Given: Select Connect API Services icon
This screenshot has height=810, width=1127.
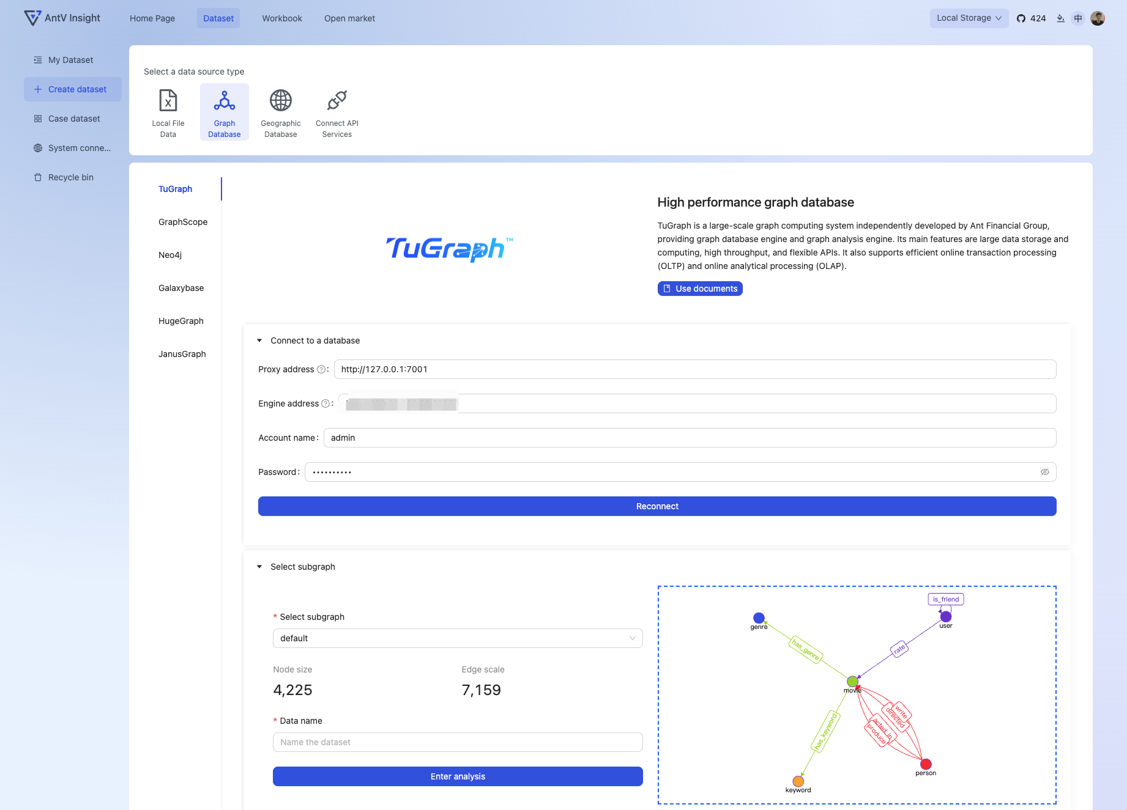Looking at the screenshot, I should point(337,100).
